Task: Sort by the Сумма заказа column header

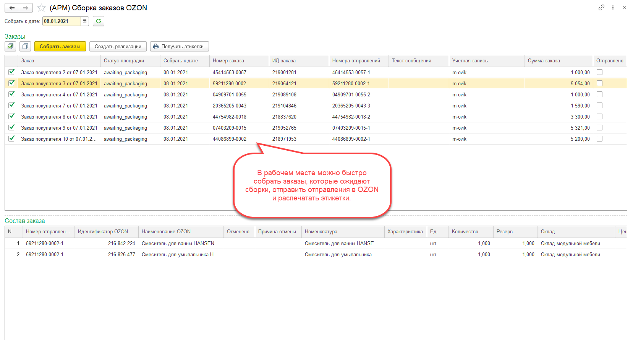Action: tap(544, 61)
